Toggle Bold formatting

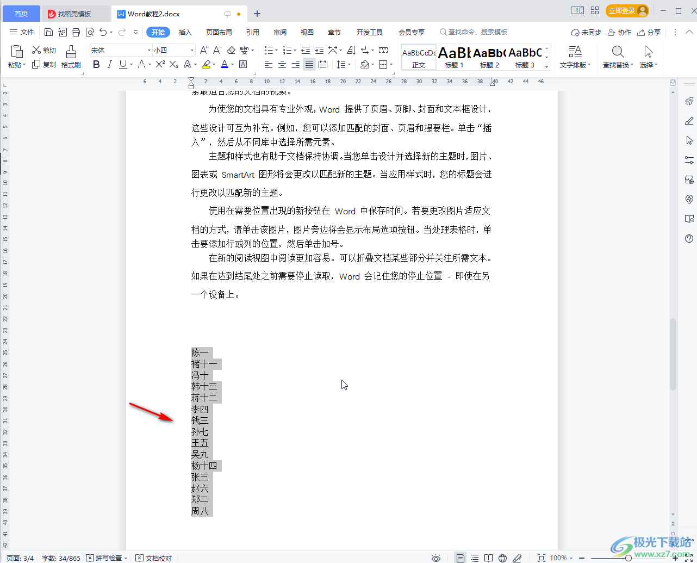pos(96,64)
